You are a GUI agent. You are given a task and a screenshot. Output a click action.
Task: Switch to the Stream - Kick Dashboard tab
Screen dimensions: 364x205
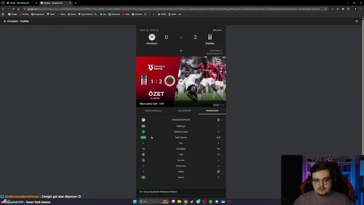click(21, 3)
